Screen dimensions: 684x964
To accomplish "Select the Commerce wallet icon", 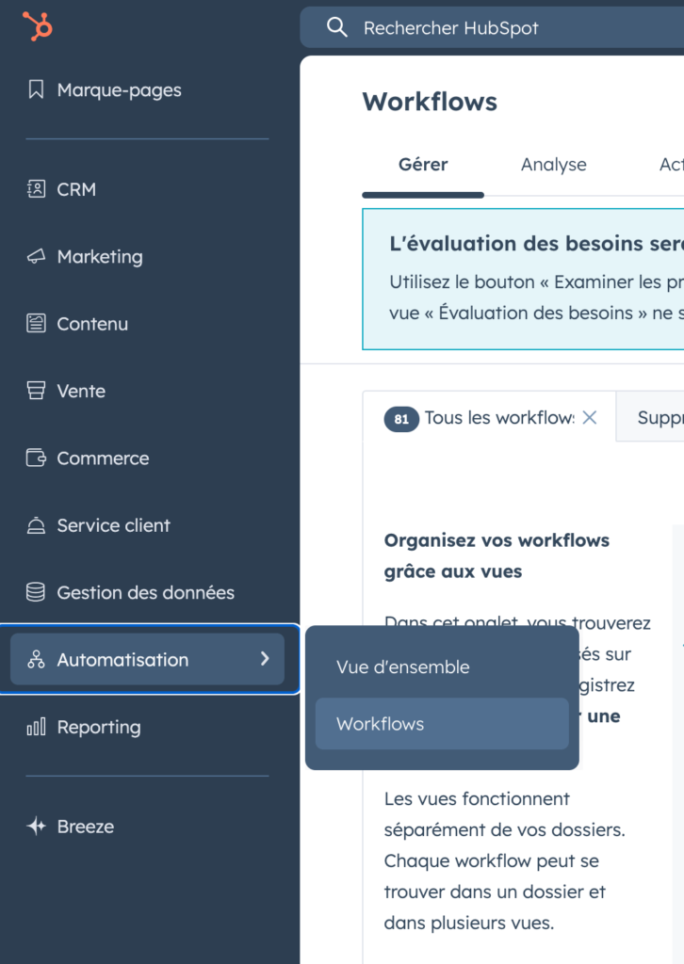I will tap(37, 458).
